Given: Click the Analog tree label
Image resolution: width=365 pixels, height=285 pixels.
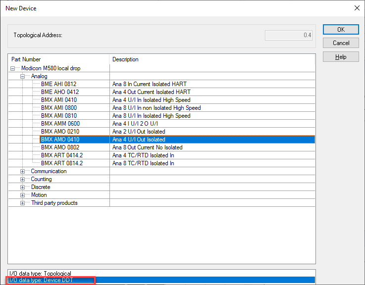Looking at the screenshot, I should coord(39,76).
